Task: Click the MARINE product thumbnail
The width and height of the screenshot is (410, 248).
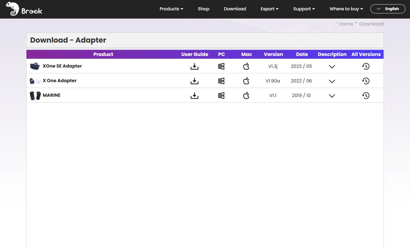Action: (35, 96)
